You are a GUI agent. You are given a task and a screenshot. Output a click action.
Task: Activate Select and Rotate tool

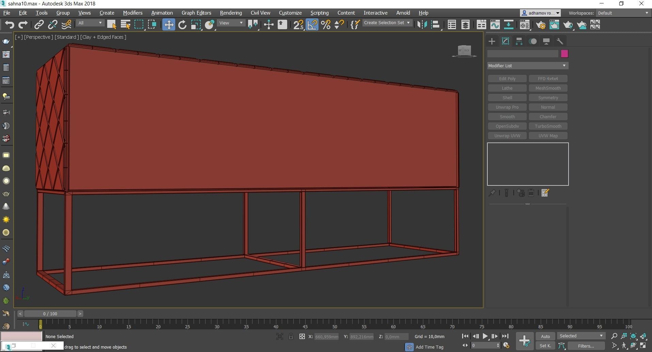click(182, 25)
